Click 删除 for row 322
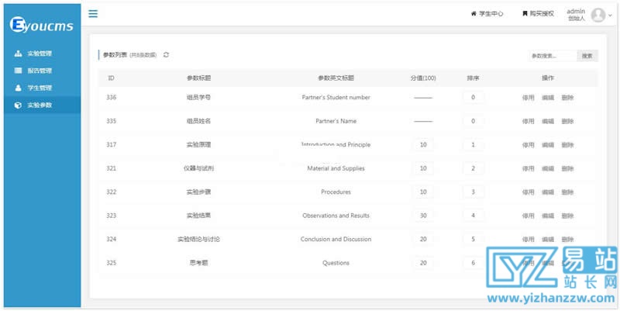 coord(567,192)
